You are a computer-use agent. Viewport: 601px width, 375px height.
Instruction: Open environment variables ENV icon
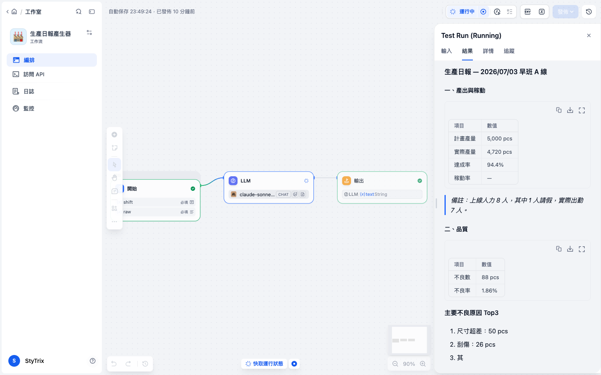pos(528,12)
